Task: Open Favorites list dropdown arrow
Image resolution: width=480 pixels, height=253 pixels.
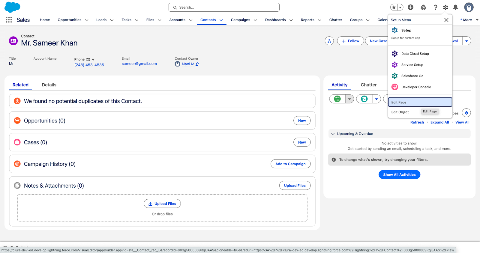Action: point(400,7)
